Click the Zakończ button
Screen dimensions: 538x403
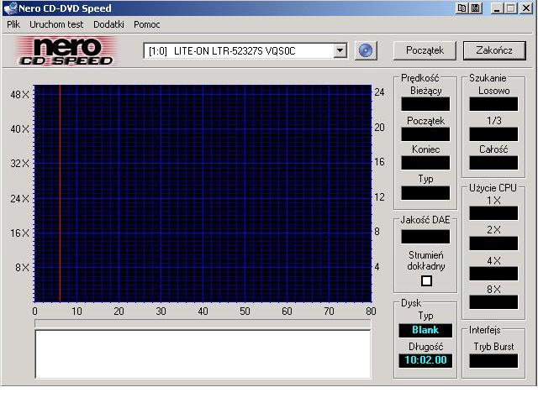pyautogui.click(x=494, y=50)
